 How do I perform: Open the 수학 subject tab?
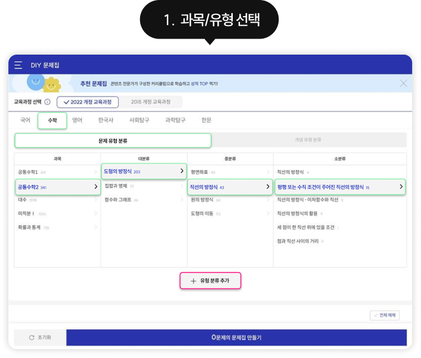(52, 121)
